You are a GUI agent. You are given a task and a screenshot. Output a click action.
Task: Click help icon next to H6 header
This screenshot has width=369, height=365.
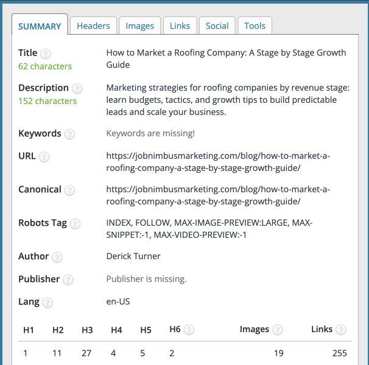pyautogui.click(x=189, y=330)
